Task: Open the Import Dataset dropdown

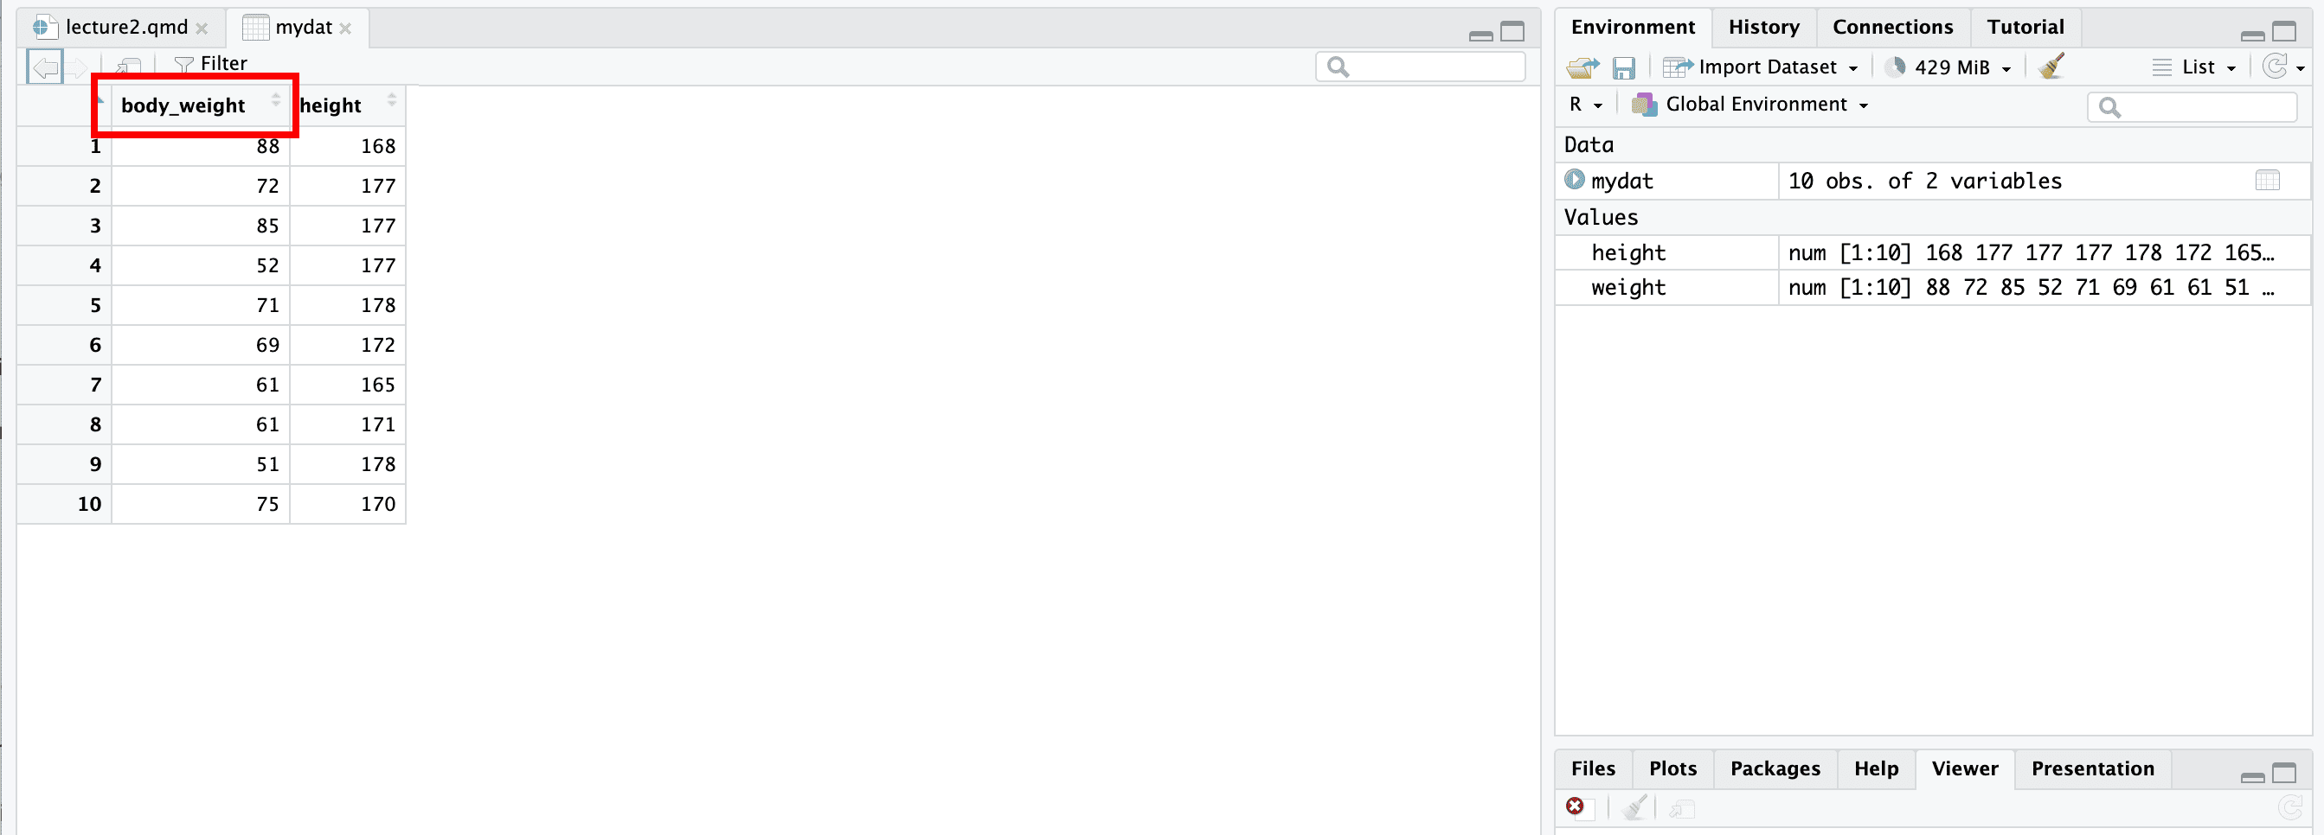Action: (x=1759, y=67)
